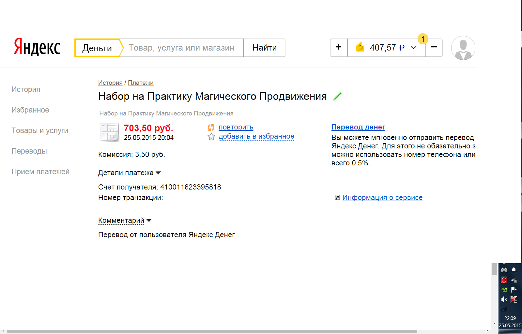Image resolution: width=522 pixels, height=334 pixels.
Task: Select Переводы in the left sidebar
Action: (x=29, y=151)
